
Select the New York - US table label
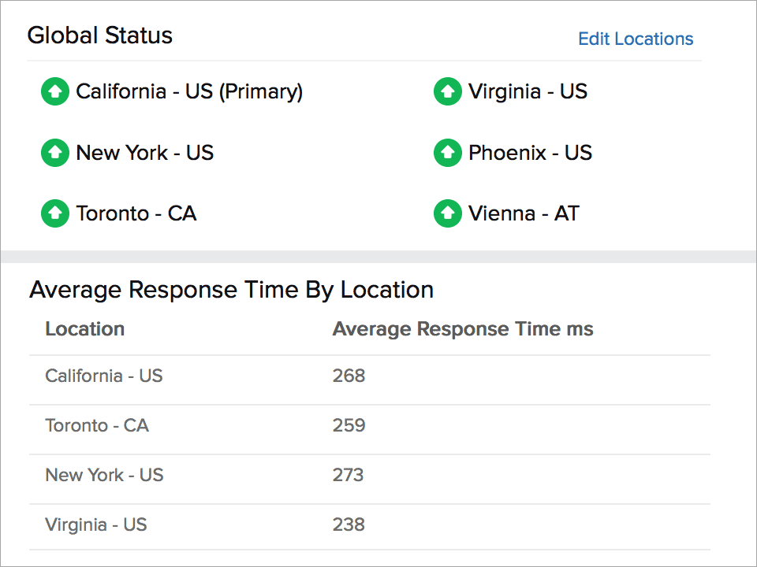(103, 475)
